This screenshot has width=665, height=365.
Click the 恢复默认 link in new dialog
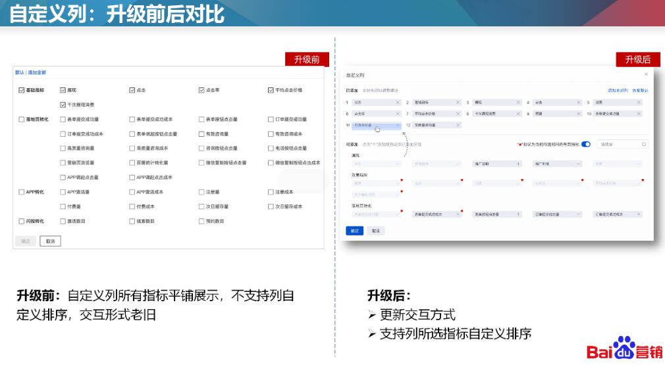640,90
